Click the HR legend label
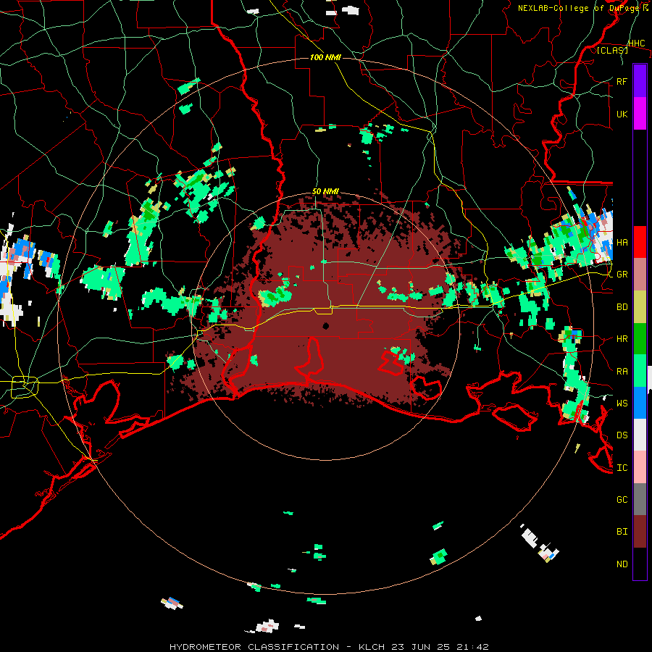 coord(622,339)
